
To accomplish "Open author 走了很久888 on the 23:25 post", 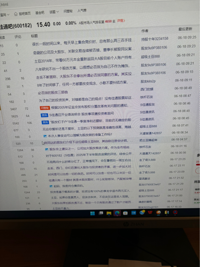I will click(147, 160).
